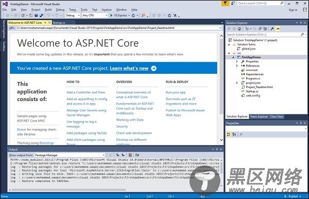
Task: Open the URL address bar dropdown arrow
Action: (220, 28)
